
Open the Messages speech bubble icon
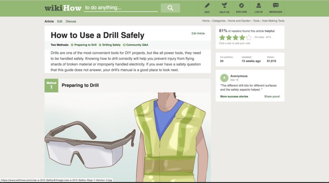(x=276, y=6)
